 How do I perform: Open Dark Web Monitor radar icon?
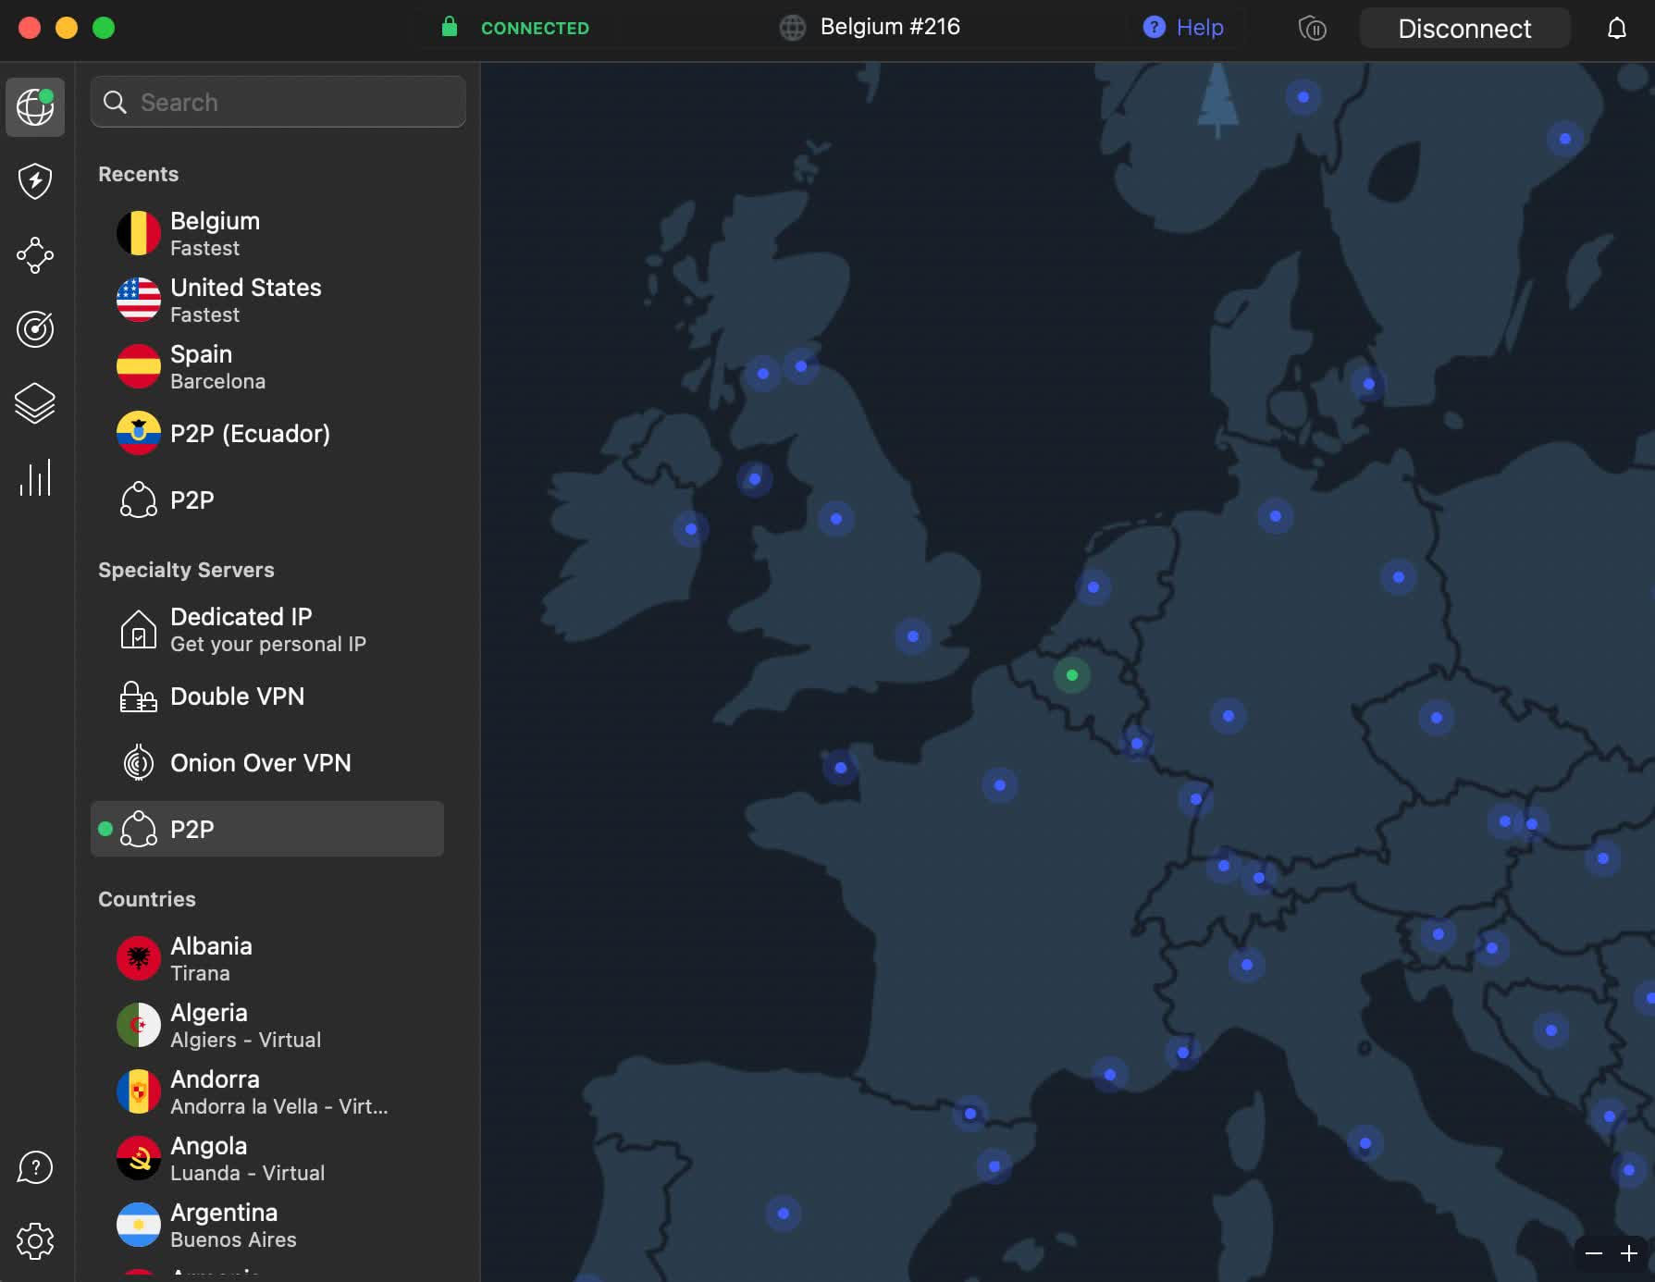click(35, 329)
